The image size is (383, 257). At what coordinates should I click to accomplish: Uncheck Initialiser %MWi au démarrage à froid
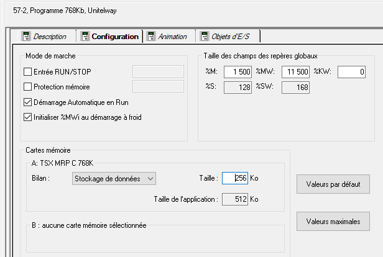pyautogui.click(x=27, y=117)
